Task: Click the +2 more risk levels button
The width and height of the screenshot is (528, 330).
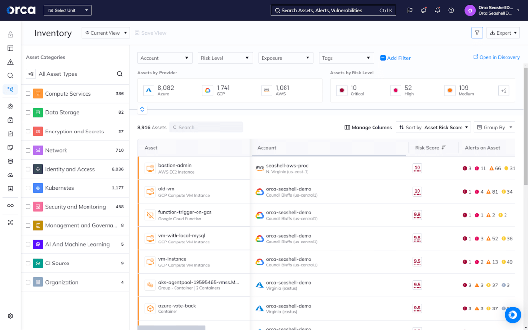Action: (504, 90)
